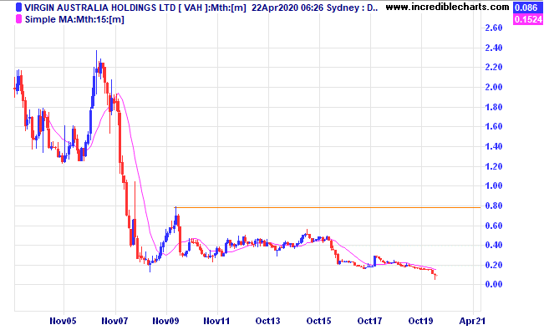Click the Nov05 date axis label
Screen dimensions: 544x330
point(63,321)
